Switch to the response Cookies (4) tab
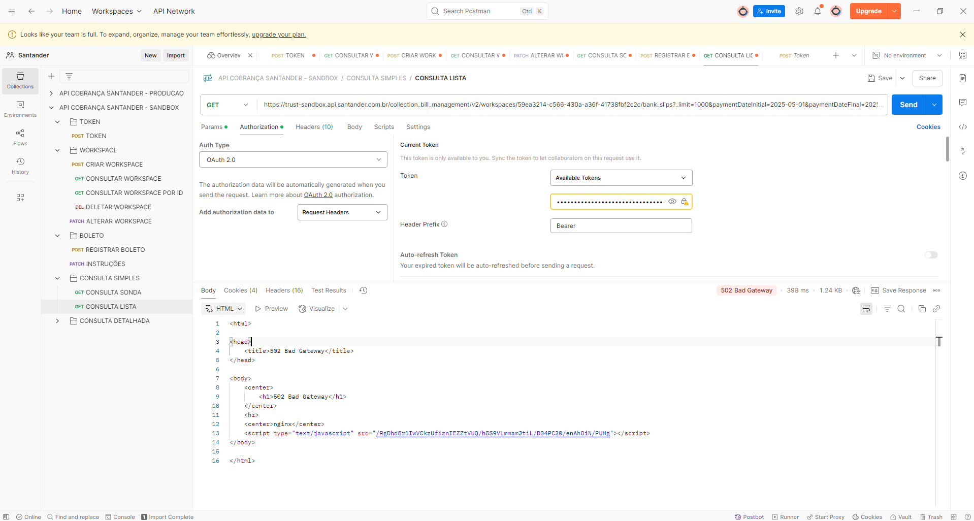 [241, 290]
